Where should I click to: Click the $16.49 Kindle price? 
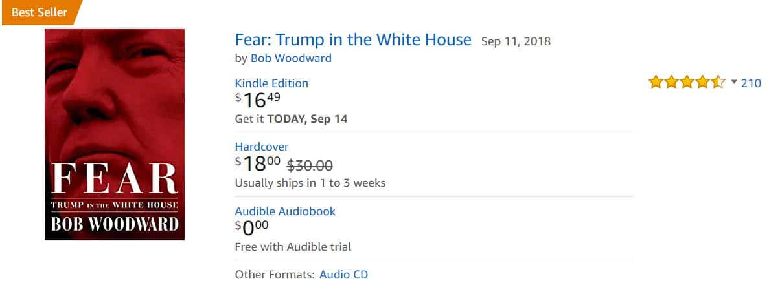(258, 100)
